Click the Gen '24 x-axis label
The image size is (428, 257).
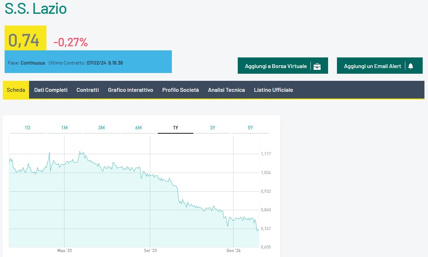click(x=233, y=251)
